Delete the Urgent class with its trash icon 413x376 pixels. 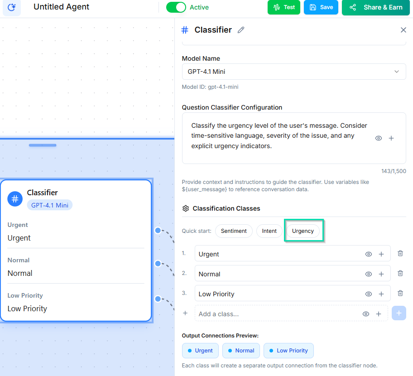(x=400, y=254)
